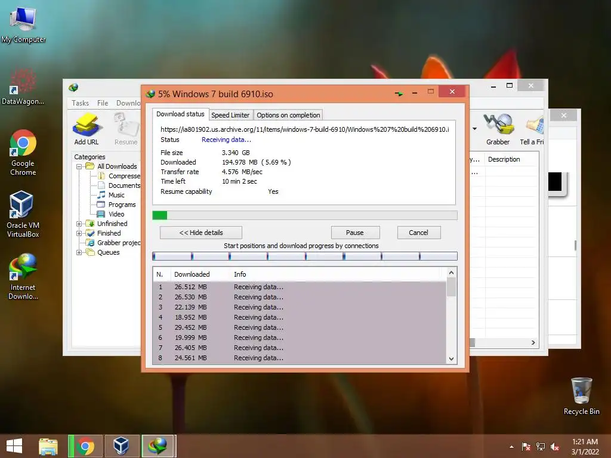Screen dimensions: 611x458
Task: Switch to VirtualBox in the taskbar
Action: pos(121,446)
